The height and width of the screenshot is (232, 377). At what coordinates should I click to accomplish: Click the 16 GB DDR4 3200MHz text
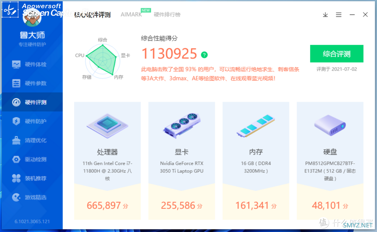256,167
